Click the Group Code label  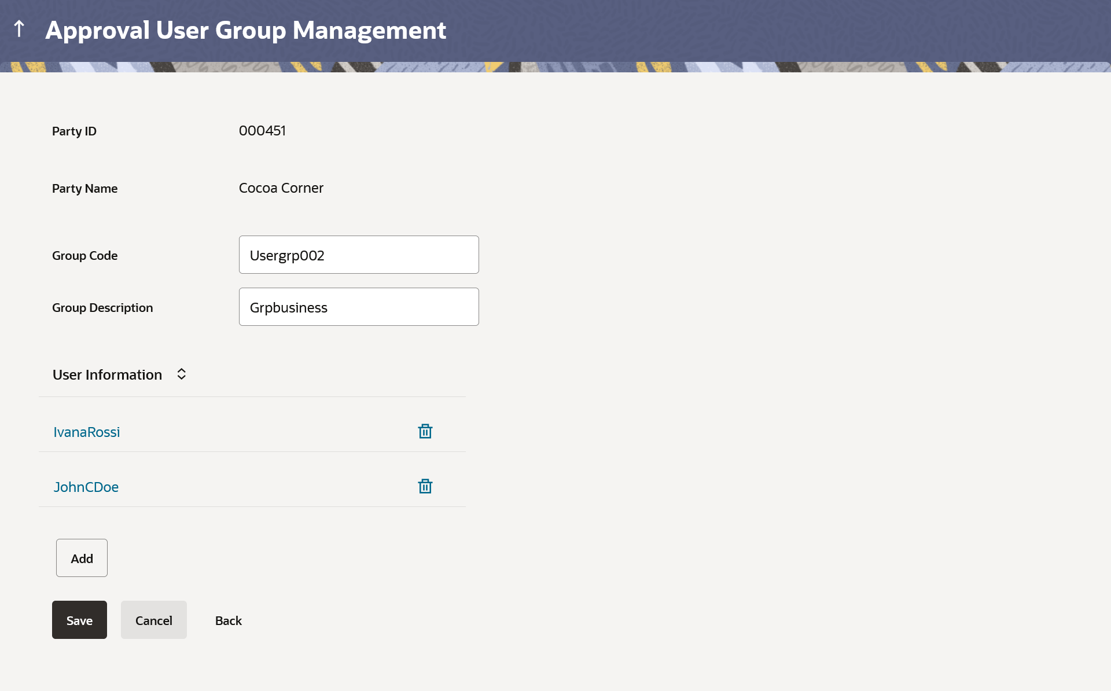[x=84, y=255]
